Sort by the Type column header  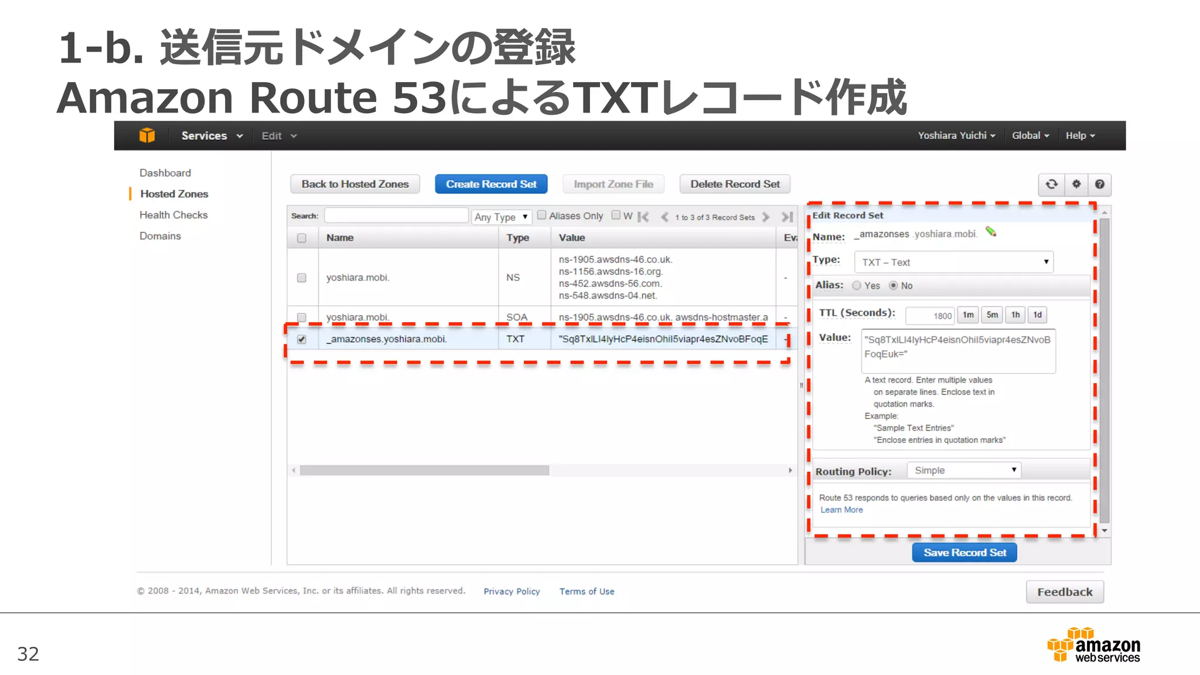tap(524, 238)
